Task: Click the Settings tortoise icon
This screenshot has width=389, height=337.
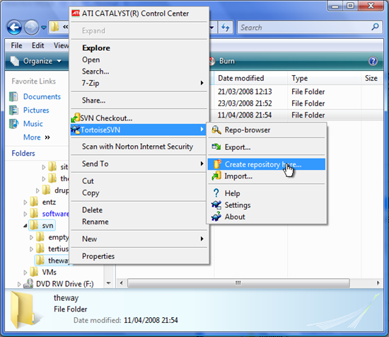Action: tap(216, 205)
